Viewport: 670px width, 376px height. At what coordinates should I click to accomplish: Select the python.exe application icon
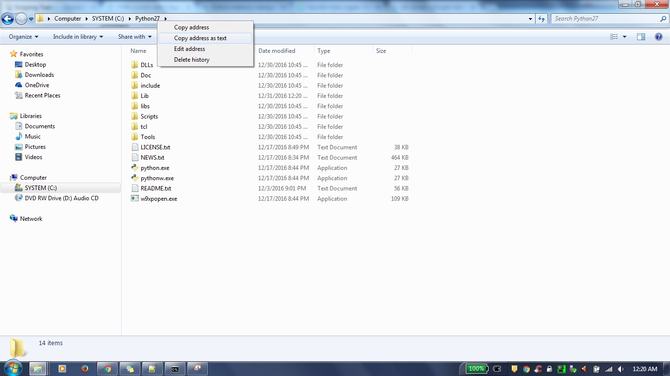pyautogui.click(x=135, y=168)
